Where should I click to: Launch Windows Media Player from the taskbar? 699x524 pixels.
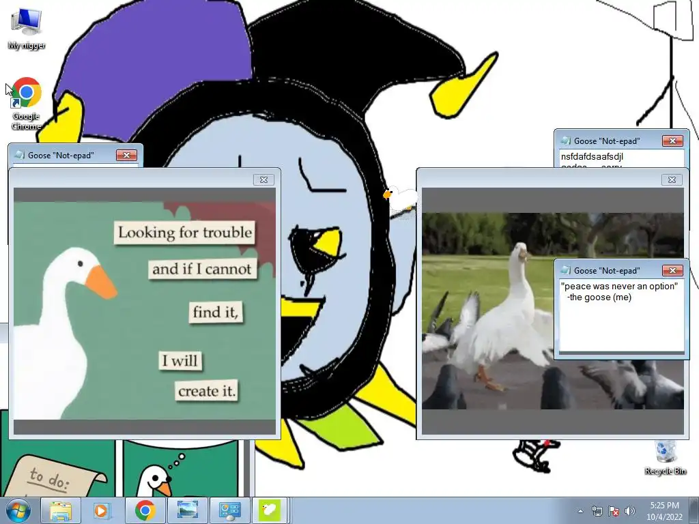(x=102, y=510)
